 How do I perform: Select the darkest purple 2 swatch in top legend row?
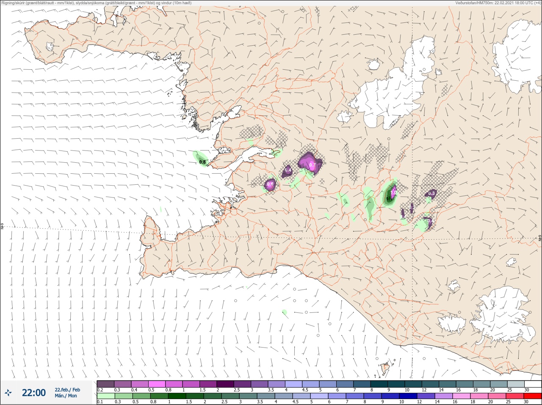point(225,384)
